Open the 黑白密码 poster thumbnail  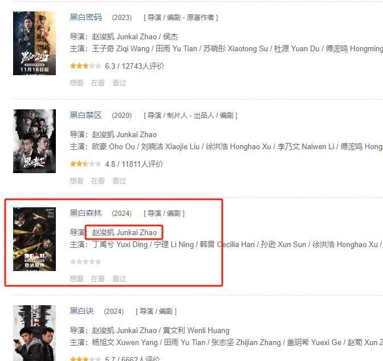point(34,43)
